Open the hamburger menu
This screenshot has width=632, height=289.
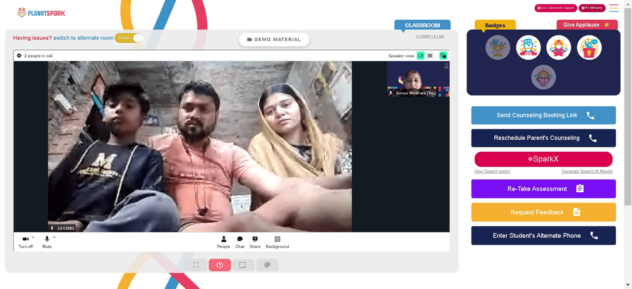614,8
